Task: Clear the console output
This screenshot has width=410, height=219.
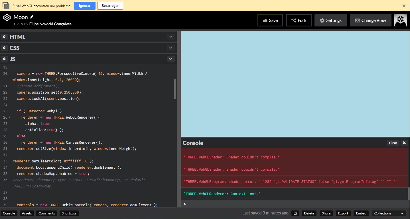Action: pos(393,143)
